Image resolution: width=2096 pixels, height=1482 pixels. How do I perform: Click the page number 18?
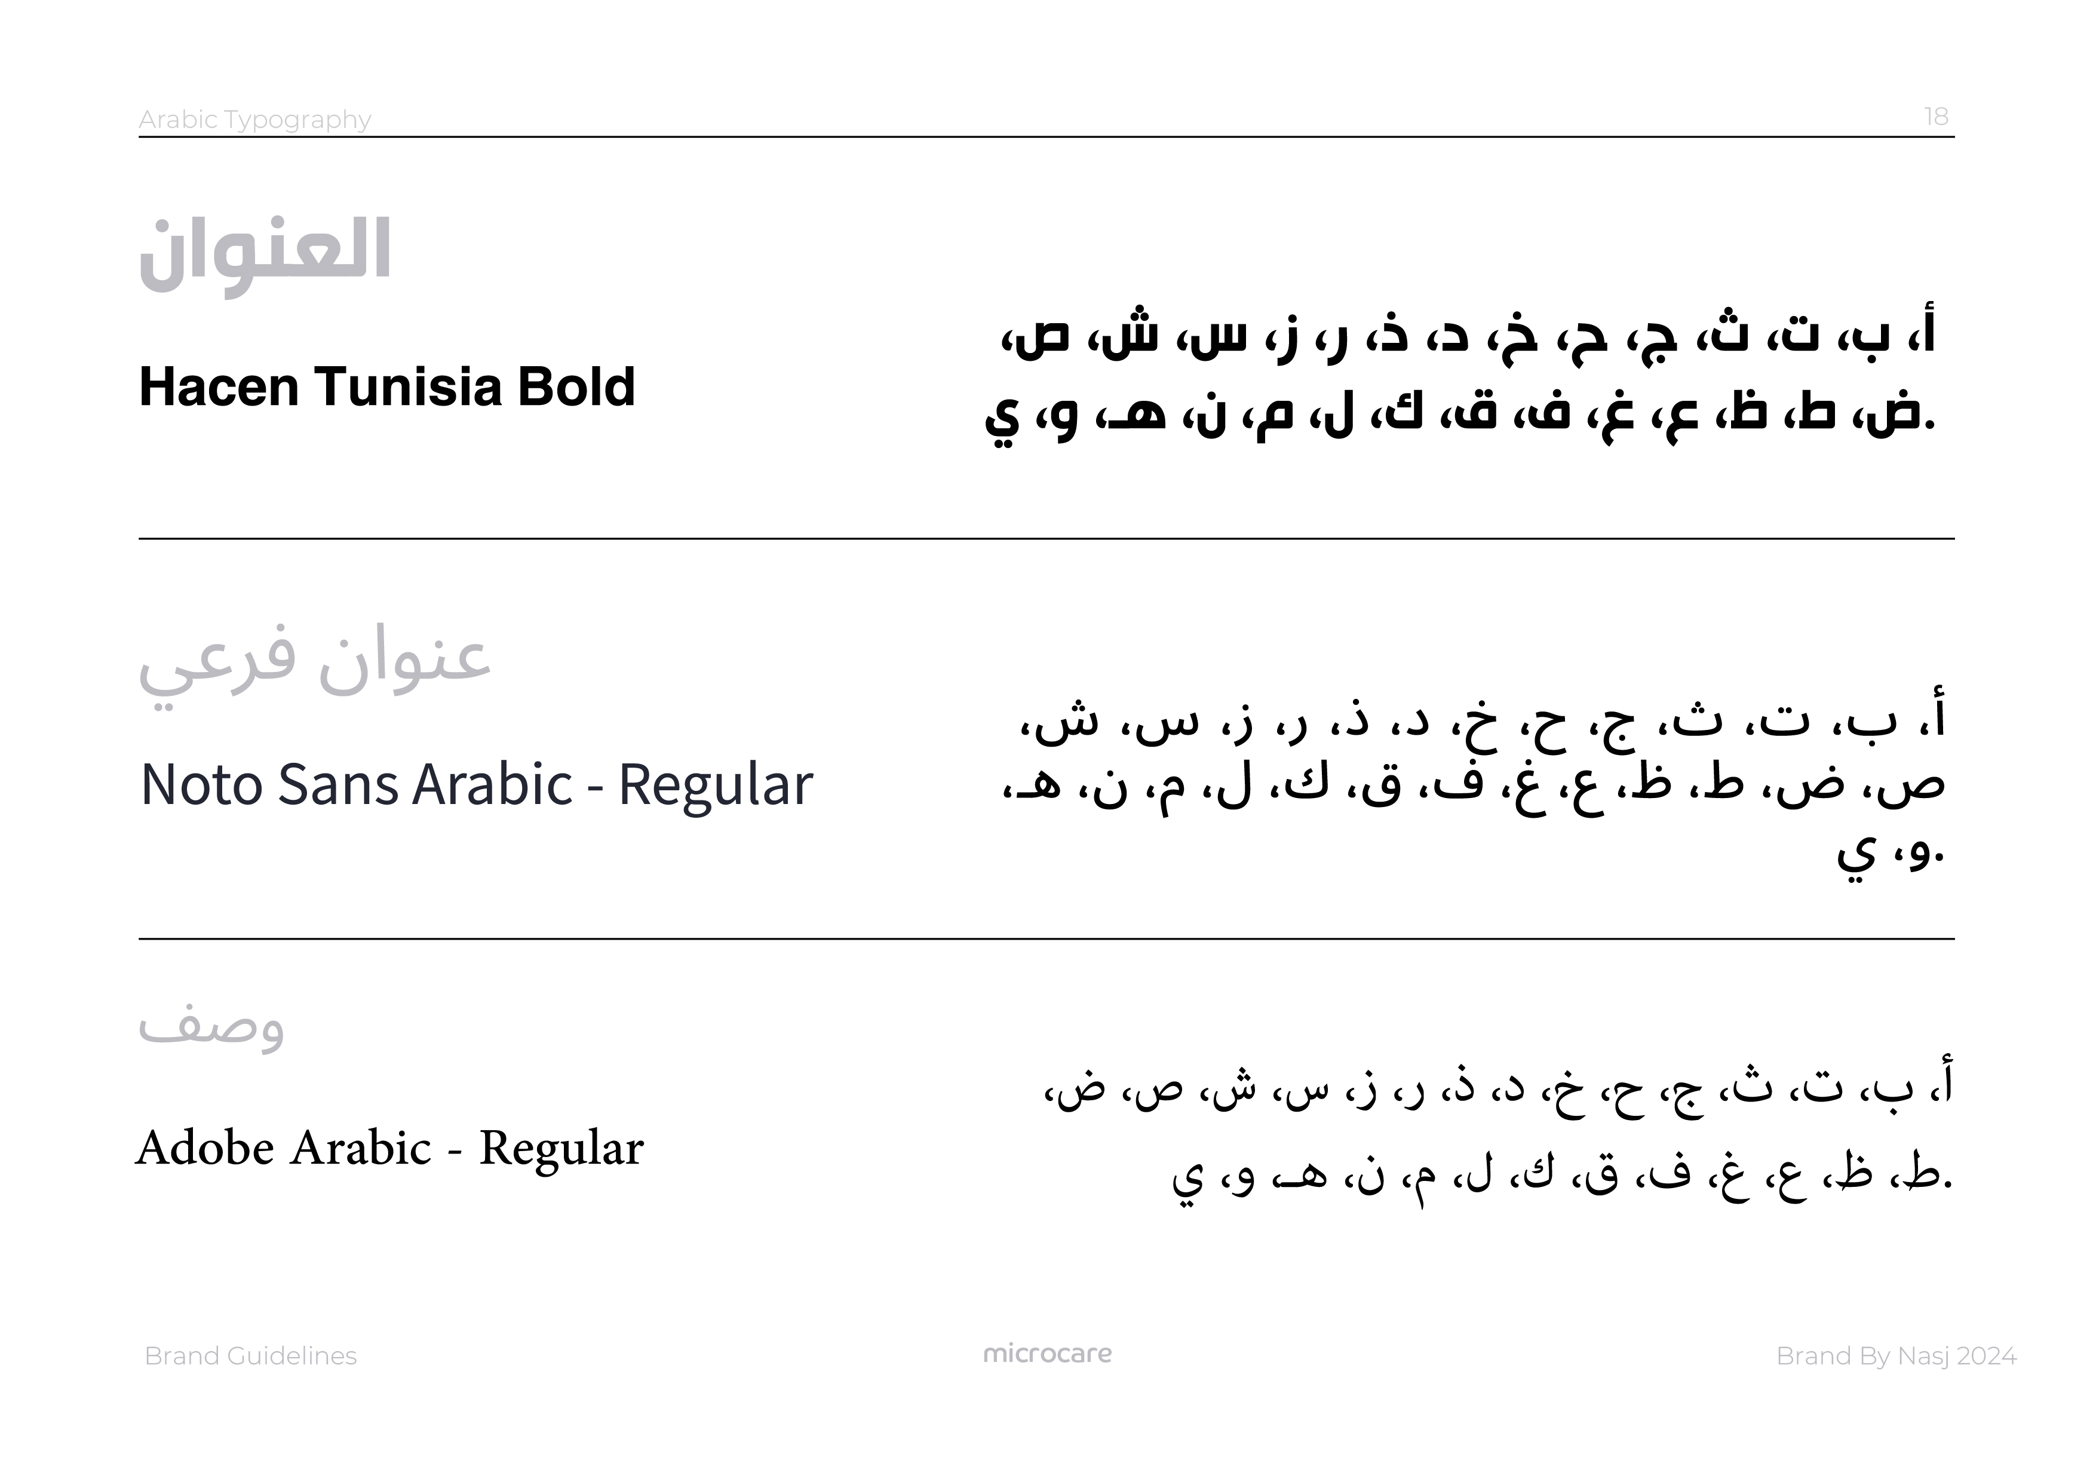pyautogui.click(x=1935, y=117)
